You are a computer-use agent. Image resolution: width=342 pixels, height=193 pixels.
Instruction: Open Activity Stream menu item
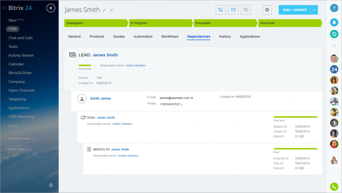point(21,55)
